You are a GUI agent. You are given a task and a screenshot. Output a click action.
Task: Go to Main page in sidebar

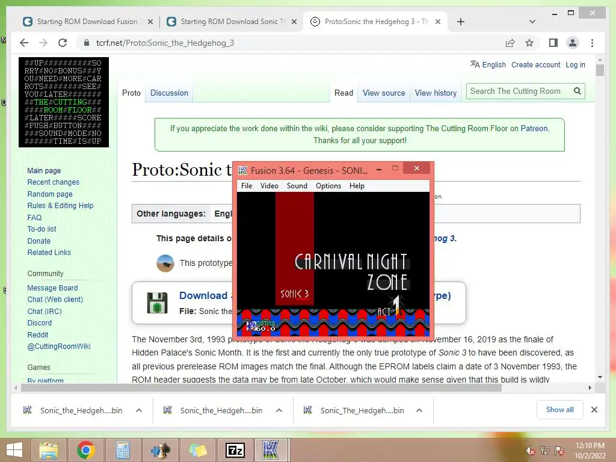44,170
